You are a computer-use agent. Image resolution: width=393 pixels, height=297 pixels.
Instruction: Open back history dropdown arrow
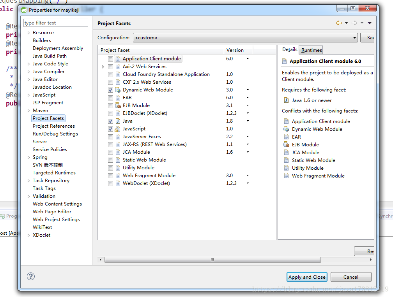[346, 23]
